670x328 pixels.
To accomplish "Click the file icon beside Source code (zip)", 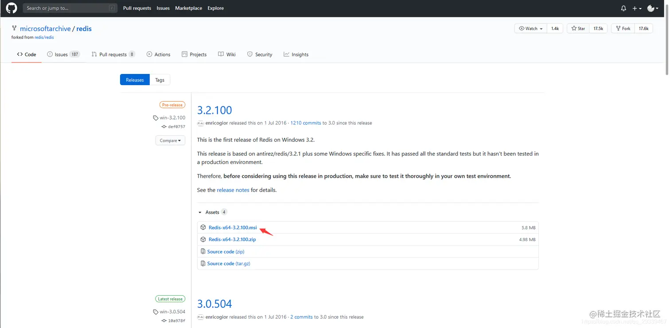I will (x=203, y=251).
